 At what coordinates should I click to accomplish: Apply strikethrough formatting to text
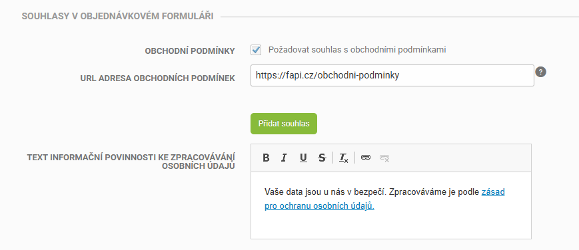(x=322, y=158)
